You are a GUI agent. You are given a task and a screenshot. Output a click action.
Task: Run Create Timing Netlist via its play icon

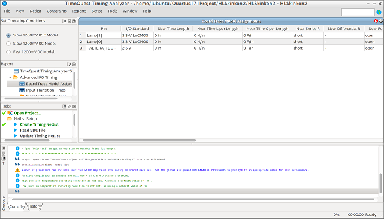16,124
